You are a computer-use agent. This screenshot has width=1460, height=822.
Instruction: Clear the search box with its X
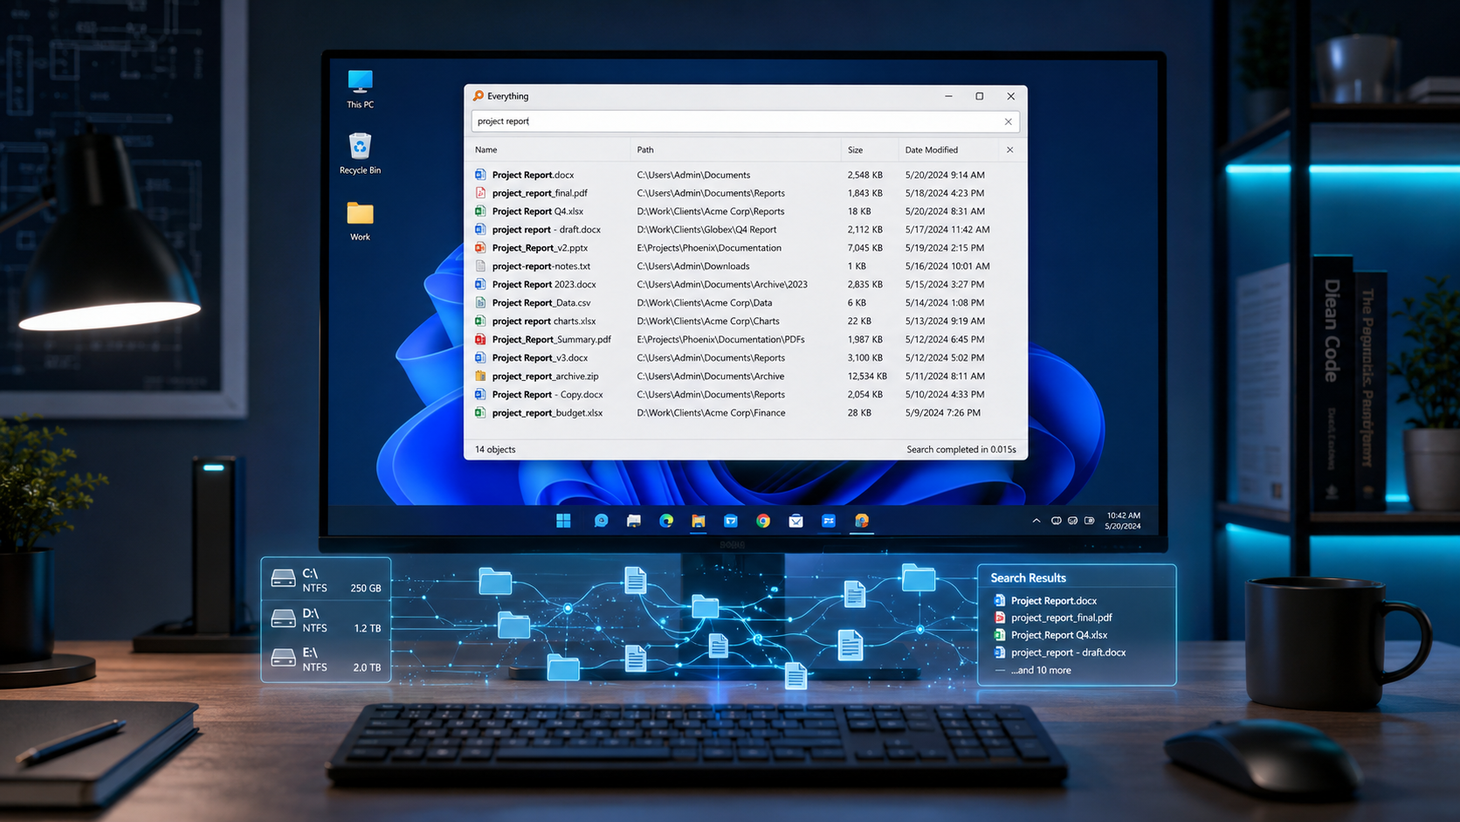1008,121
